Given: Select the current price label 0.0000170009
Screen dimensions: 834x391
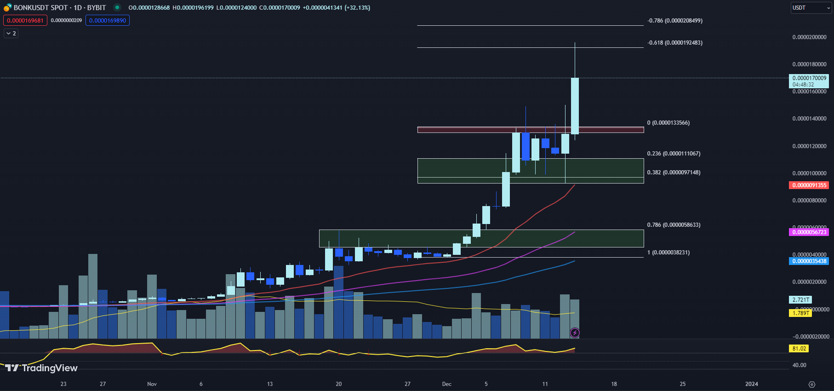Looking at the screenshot, I should tap(809, 78).
